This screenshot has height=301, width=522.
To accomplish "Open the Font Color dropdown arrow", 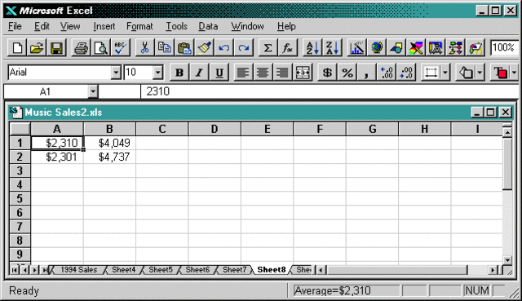I will coord(514,73).
